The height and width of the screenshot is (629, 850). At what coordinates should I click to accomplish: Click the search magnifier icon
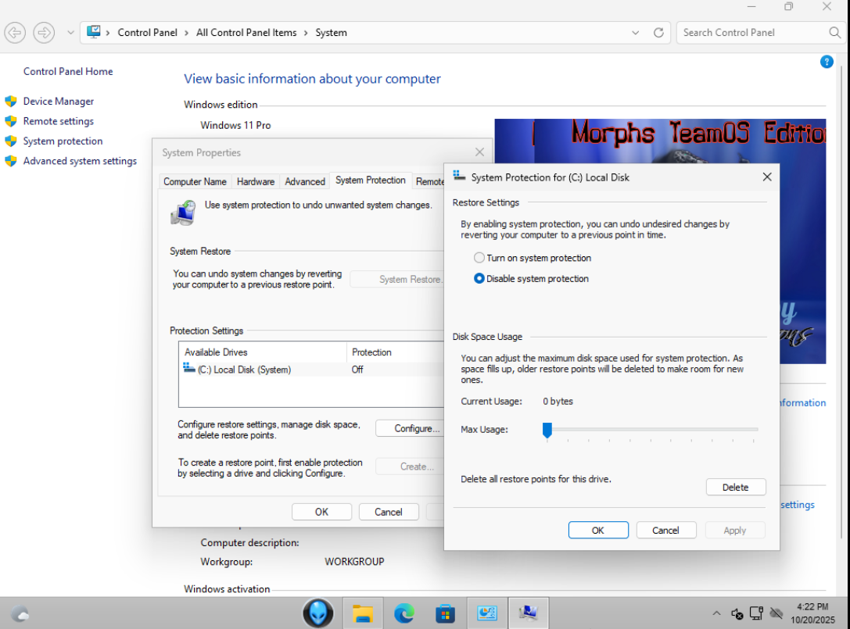[x=835, y=33]
